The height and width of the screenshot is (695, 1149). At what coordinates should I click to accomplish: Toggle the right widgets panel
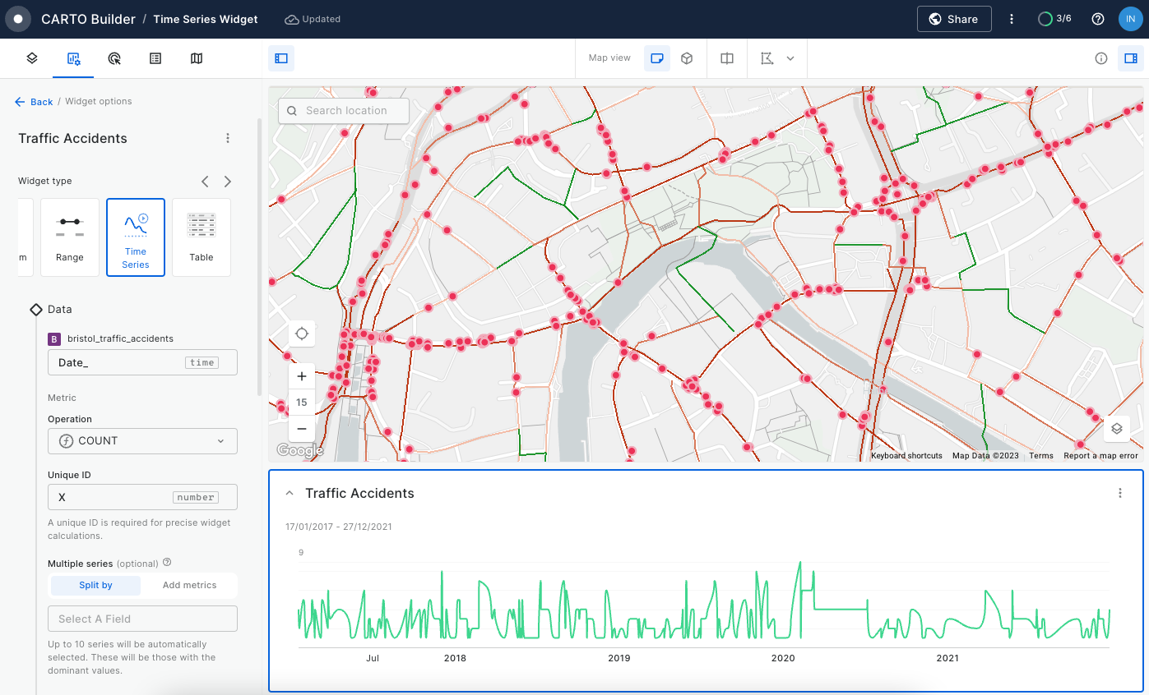[1131, 58]
